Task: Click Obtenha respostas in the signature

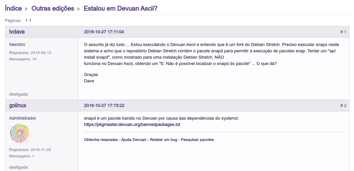Action: pyautogui.click(x=101, y=140)
